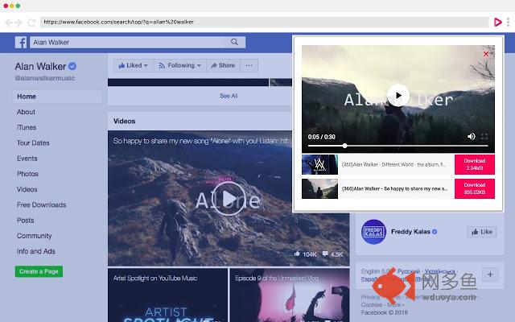Play the Alone video

(229, 199)
